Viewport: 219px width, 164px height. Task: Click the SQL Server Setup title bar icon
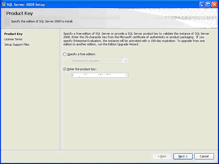point(4,4)
